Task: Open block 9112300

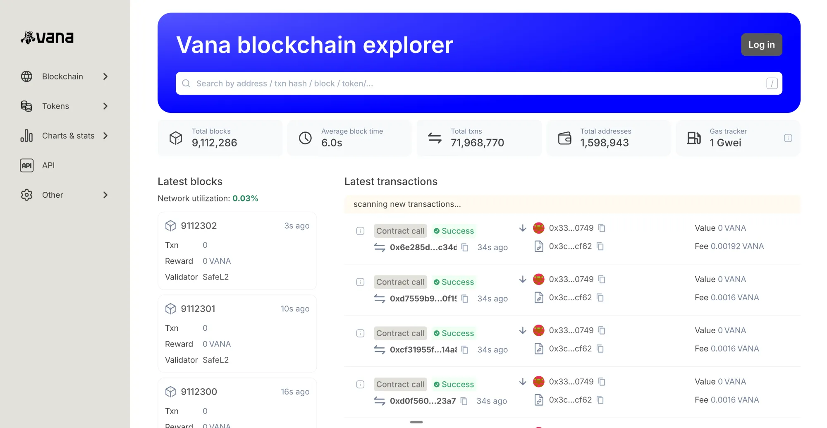Action: point(198,392)
